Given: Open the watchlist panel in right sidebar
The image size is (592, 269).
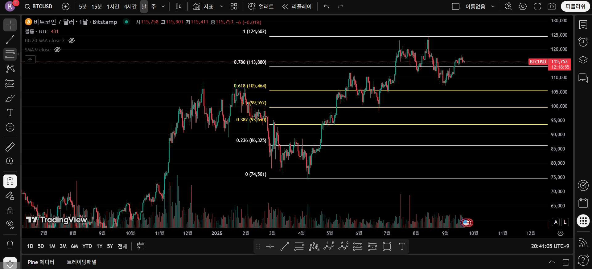Looking at the screenshot, I should click(583, 25).
